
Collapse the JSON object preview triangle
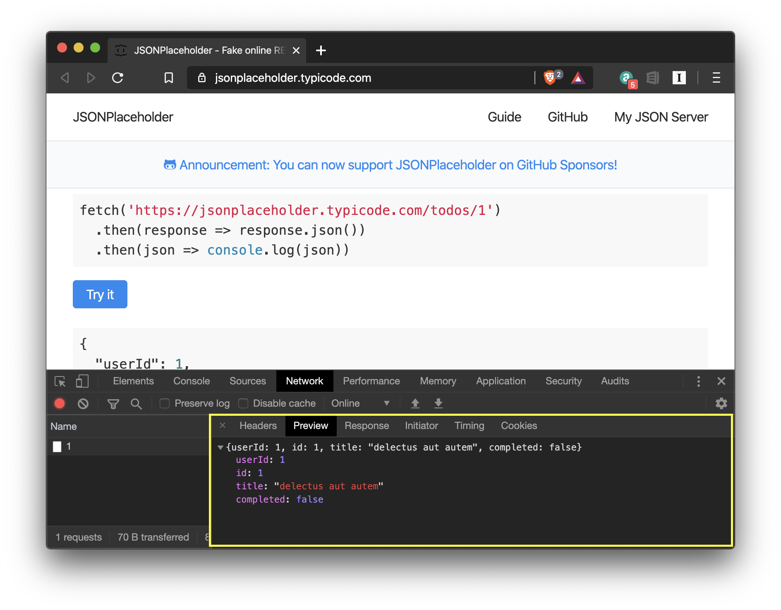pyautogui.click(x=220, y=447)
